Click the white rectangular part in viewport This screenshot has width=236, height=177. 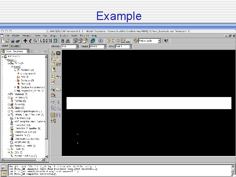coord(149,103)
